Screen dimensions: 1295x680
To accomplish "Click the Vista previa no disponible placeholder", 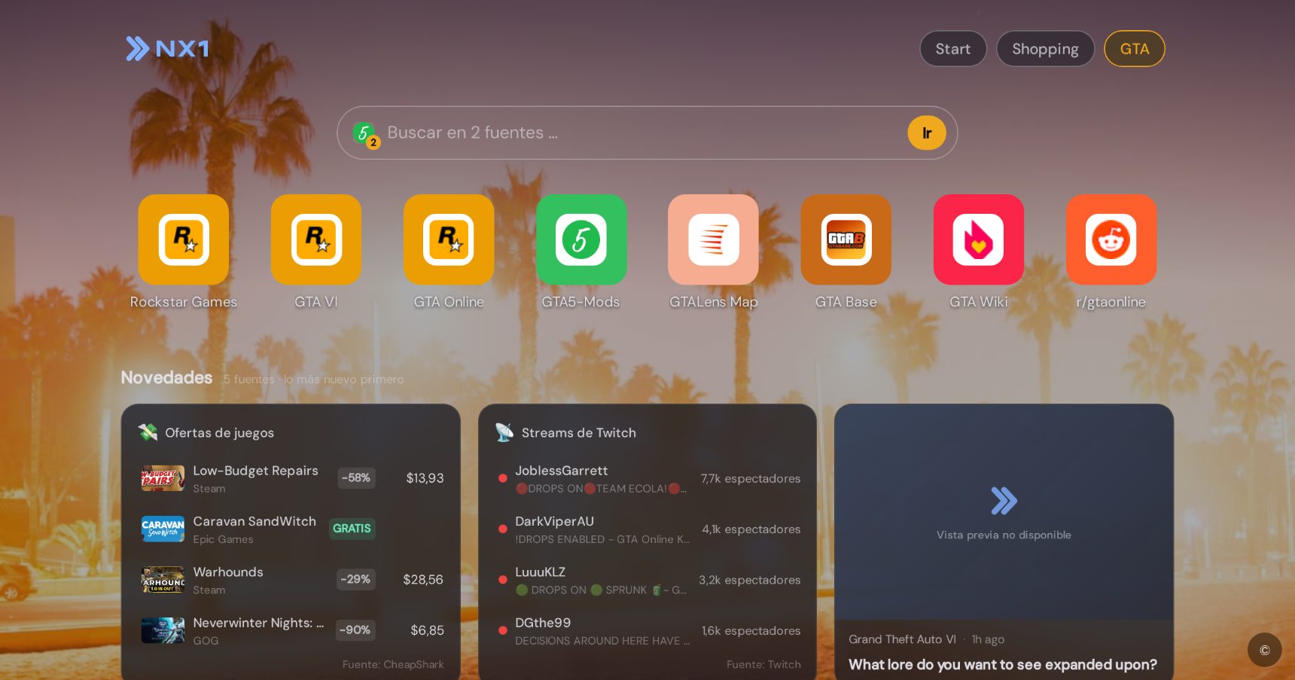I will point(1004,512).
